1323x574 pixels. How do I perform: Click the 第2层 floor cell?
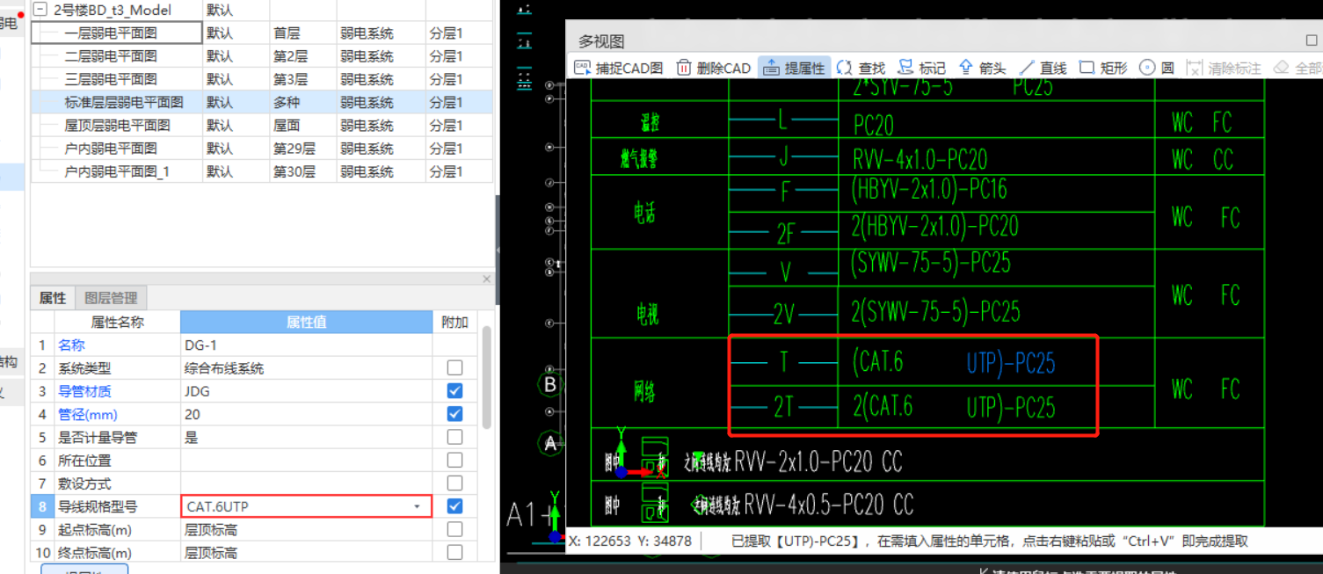pos(302,56)
